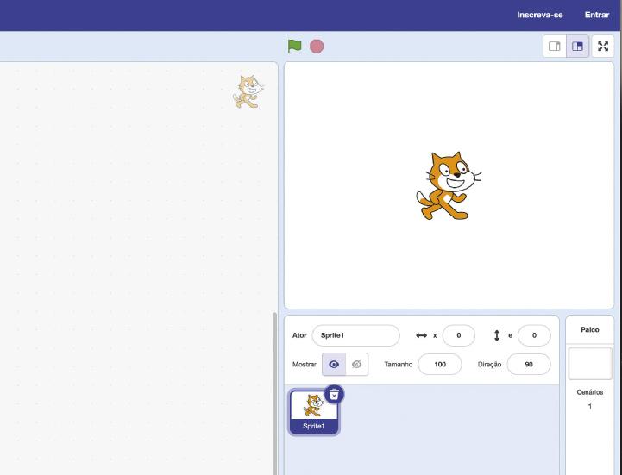Switch to small stage layout
The height and width of the screenshot is (475, 622).
555,47
